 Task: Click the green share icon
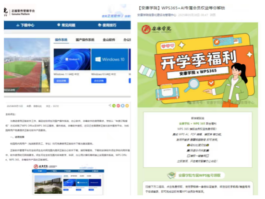(x=114, y=106)
